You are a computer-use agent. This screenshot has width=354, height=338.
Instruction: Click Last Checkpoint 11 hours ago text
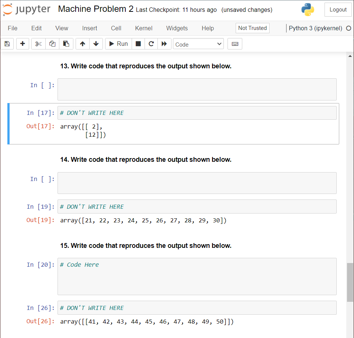(x=176, y=10)
